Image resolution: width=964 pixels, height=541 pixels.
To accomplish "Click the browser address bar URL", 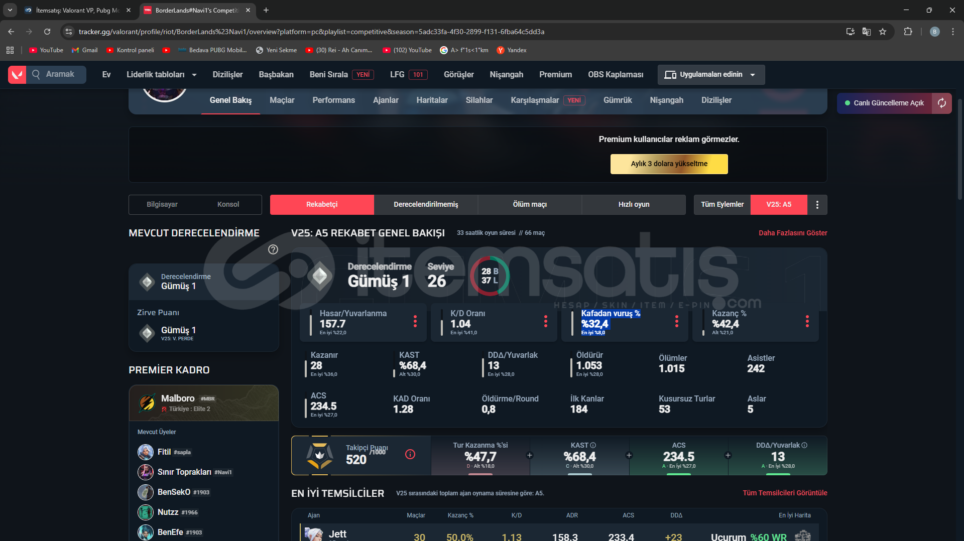I will pos(311,32).
